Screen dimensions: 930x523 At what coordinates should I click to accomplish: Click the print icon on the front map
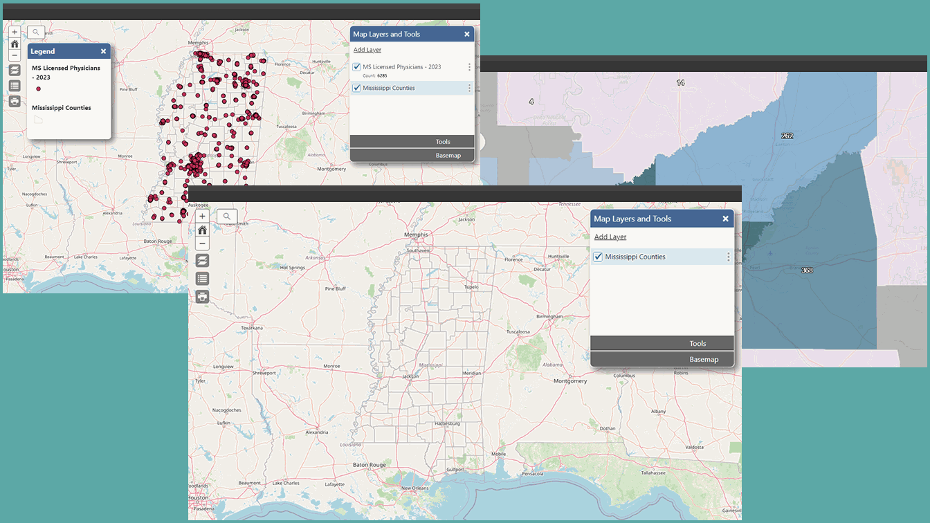click(202, 297)
